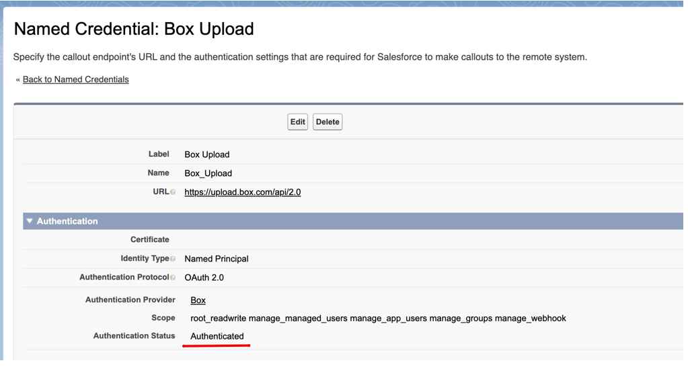Select the 'Named Principal' identity type value
The image size is (688, 367).
pyautogui.click(x=217, y=259)
